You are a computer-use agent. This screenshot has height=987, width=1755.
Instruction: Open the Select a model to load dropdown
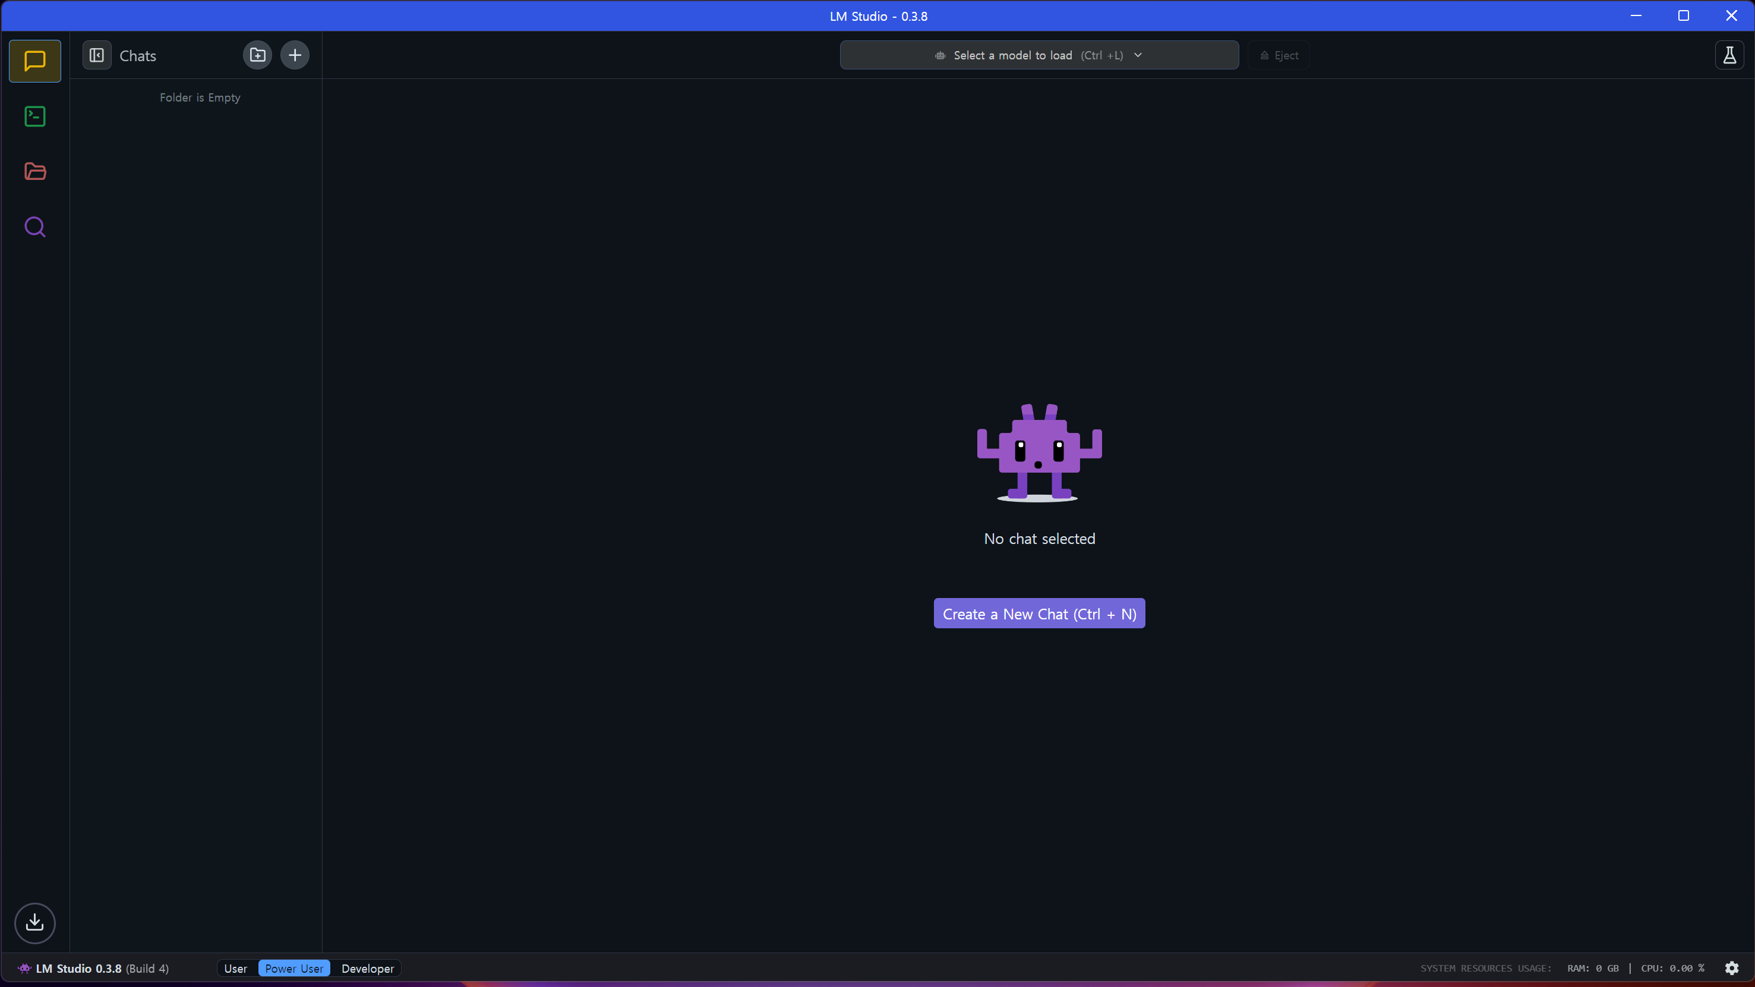[1012, 55]
